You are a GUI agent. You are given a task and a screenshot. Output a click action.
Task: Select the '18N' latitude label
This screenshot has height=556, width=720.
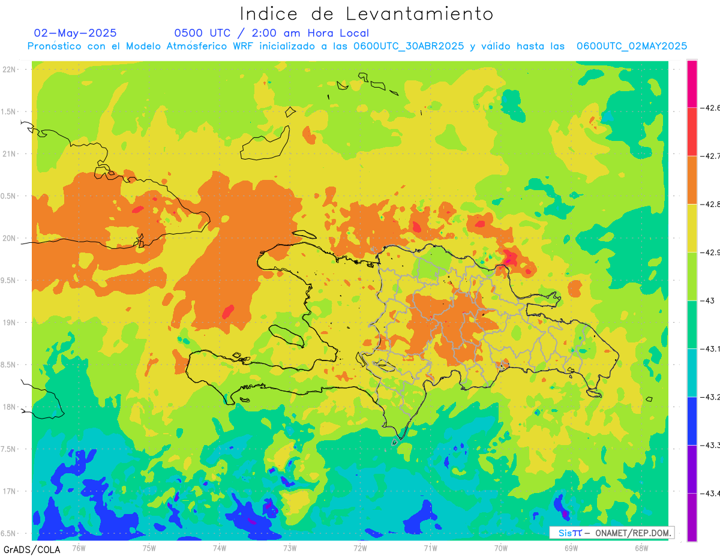(9, 407)
